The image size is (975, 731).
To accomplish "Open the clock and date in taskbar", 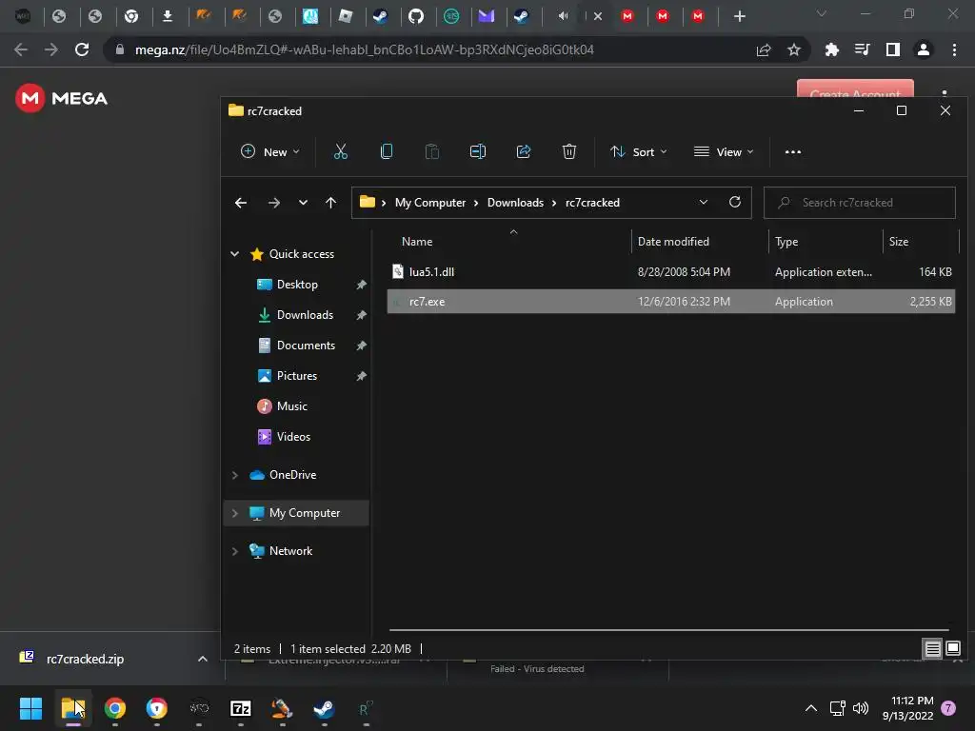I will pos(907,708).
